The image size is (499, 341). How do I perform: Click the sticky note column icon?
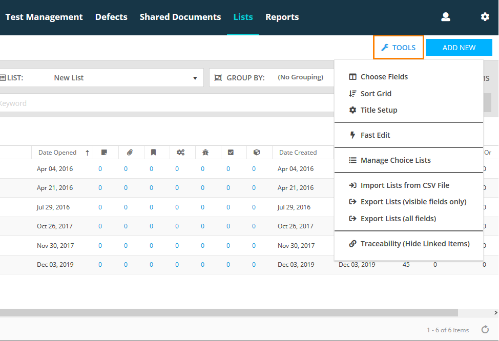[x=105, y=153]
